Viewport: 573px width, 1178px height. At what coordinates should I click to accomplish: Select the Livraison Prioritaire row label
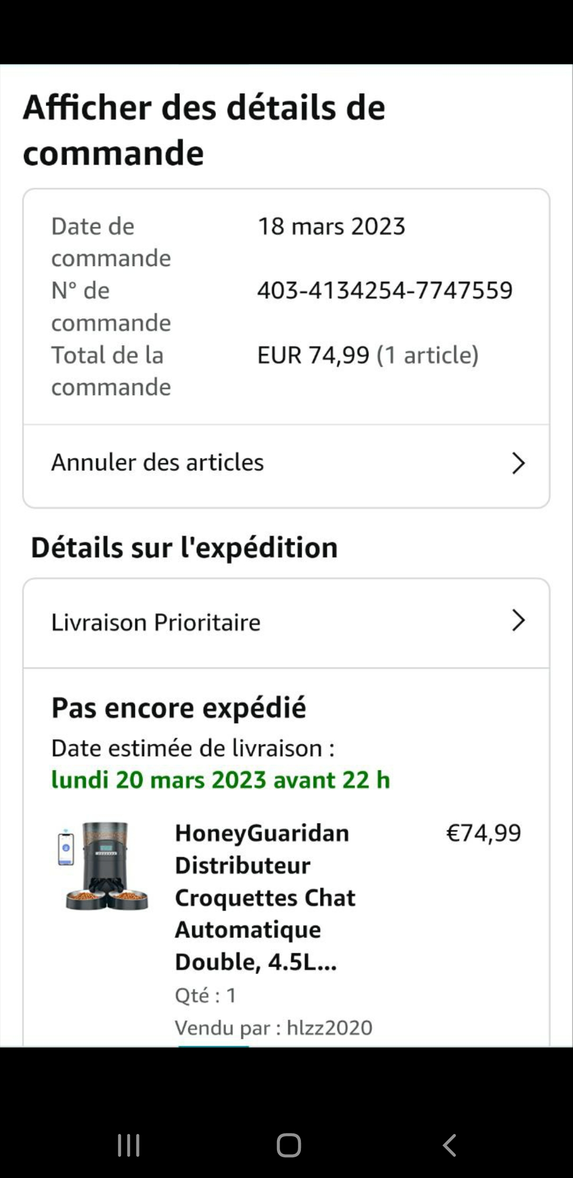click(156, 622)
